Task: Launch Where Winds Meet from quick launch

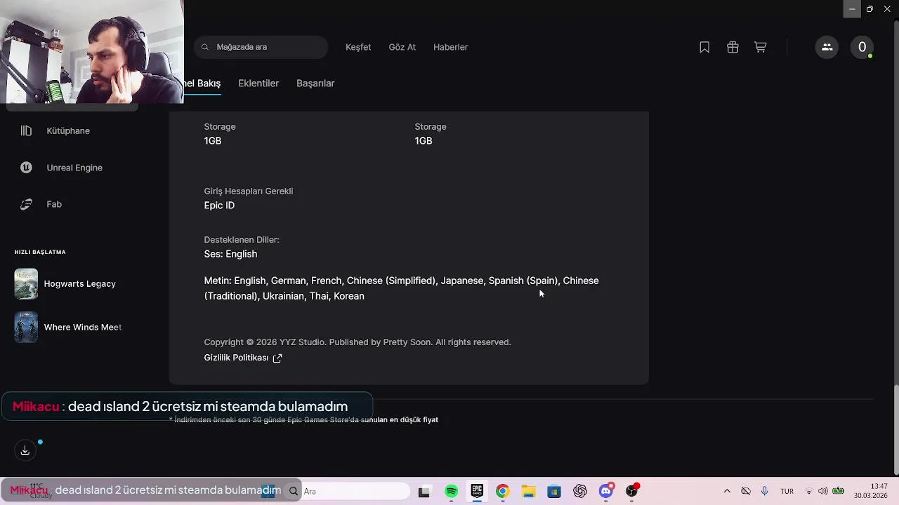Action: pyautogui.click(x=83, y=328)
